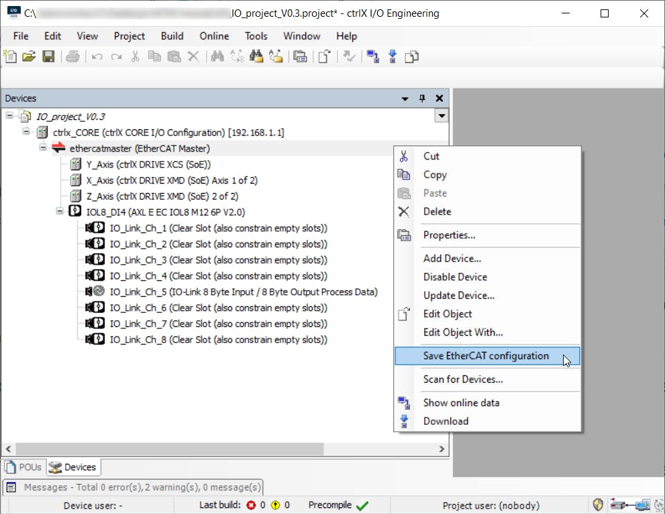
Task: Choose Save EtherCAT configuration
Action: 487,356
